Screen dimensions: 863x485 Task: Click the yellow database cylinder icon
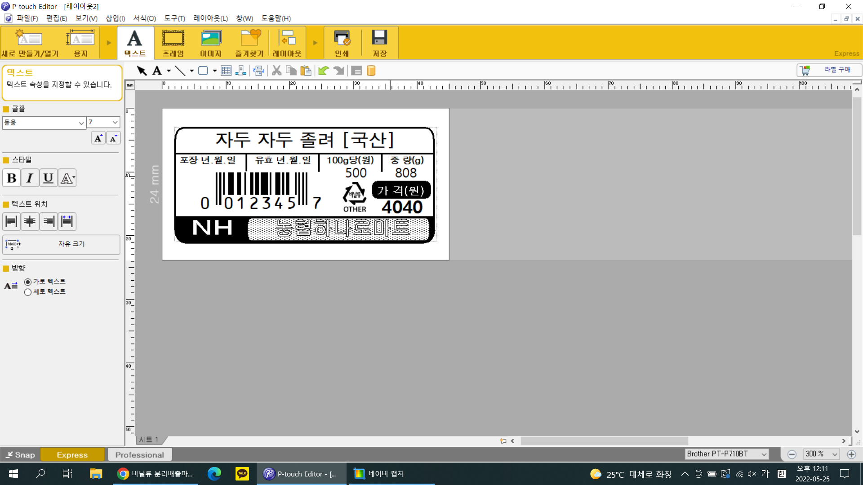(x=371, y=71)
